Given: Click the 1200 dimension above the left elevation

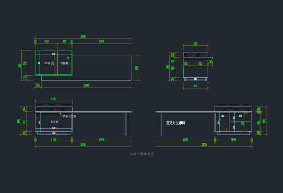Looking at the screenshot, I should (53, 99).
